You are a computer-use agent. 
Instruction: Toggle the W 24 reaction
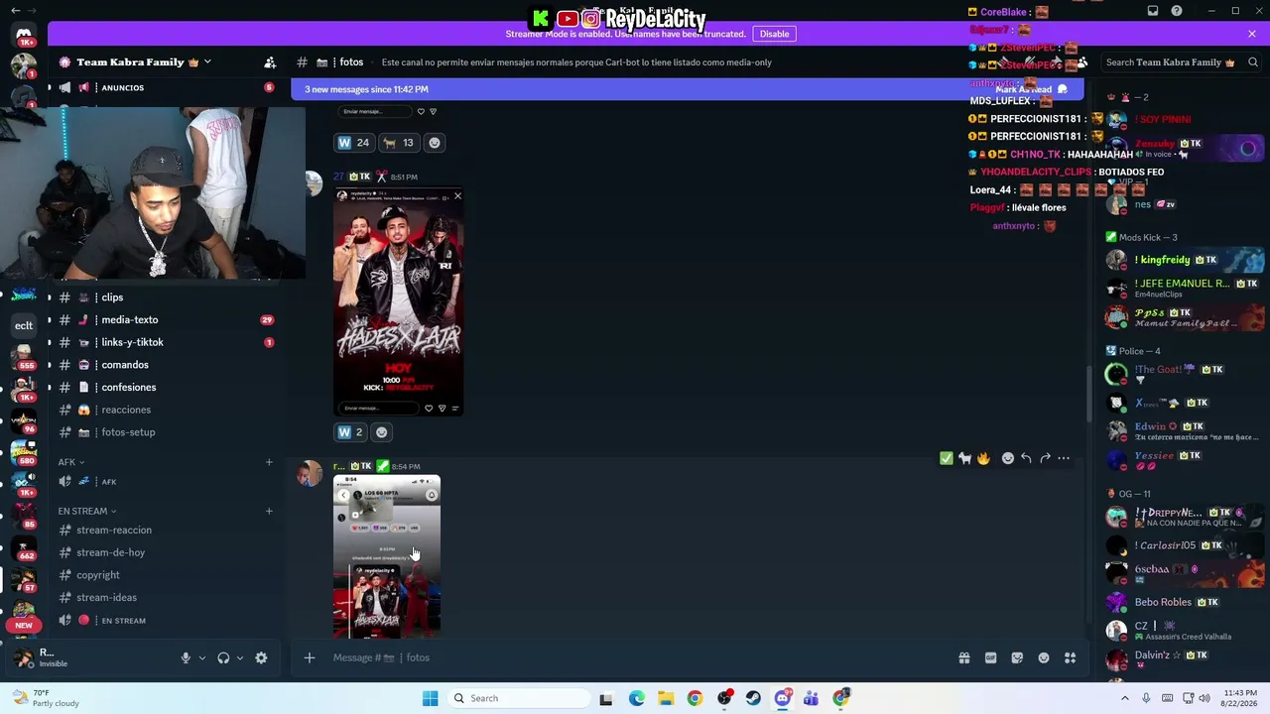point(354,143)
